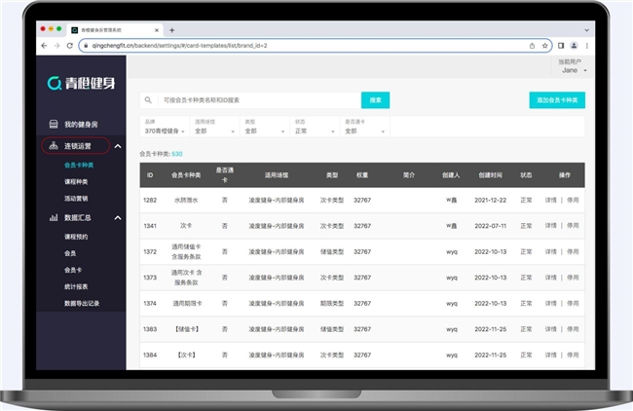
Task: Open the current user Jane dropdown
Action: point(573,66)
